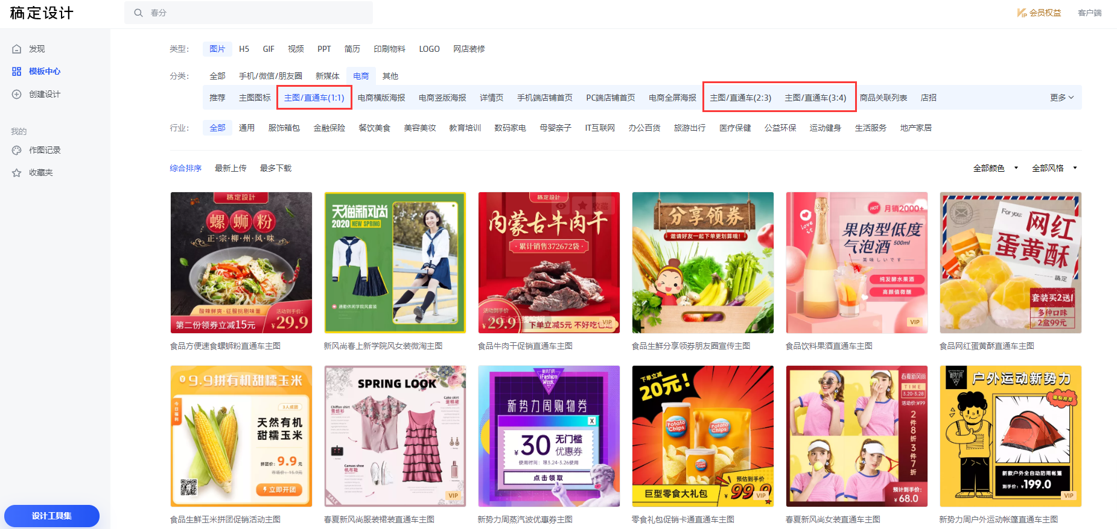The height and width of the screenshot is (529, 1117).
Task: Click the 收藏夹 star icon in sidebar
Action: pos(17,173)
